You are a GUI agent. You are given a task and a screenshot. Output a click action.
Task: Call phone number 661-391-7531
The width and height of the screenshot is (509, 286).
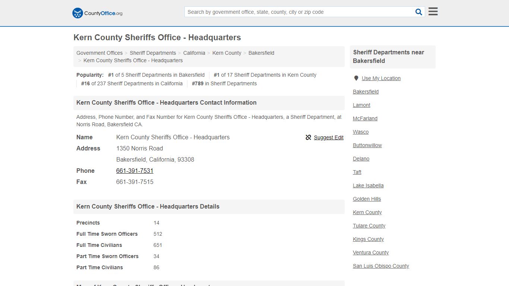[135, 171]
